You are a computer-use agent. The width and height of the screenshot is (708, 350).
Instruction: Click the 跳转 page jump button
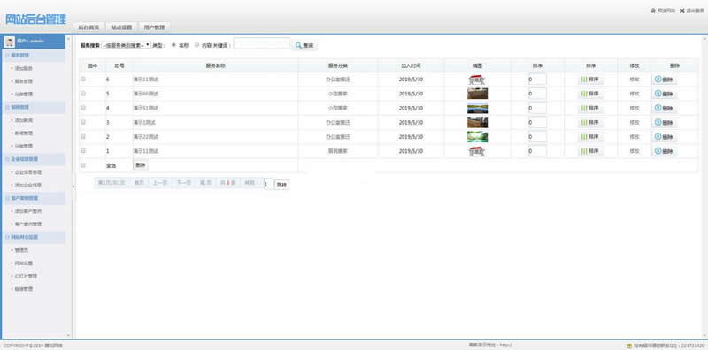click(281, 185)
